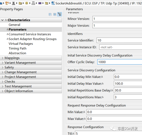Open the Timing Path page
Viewport: 142px width, 135px height.
(17, 48)
